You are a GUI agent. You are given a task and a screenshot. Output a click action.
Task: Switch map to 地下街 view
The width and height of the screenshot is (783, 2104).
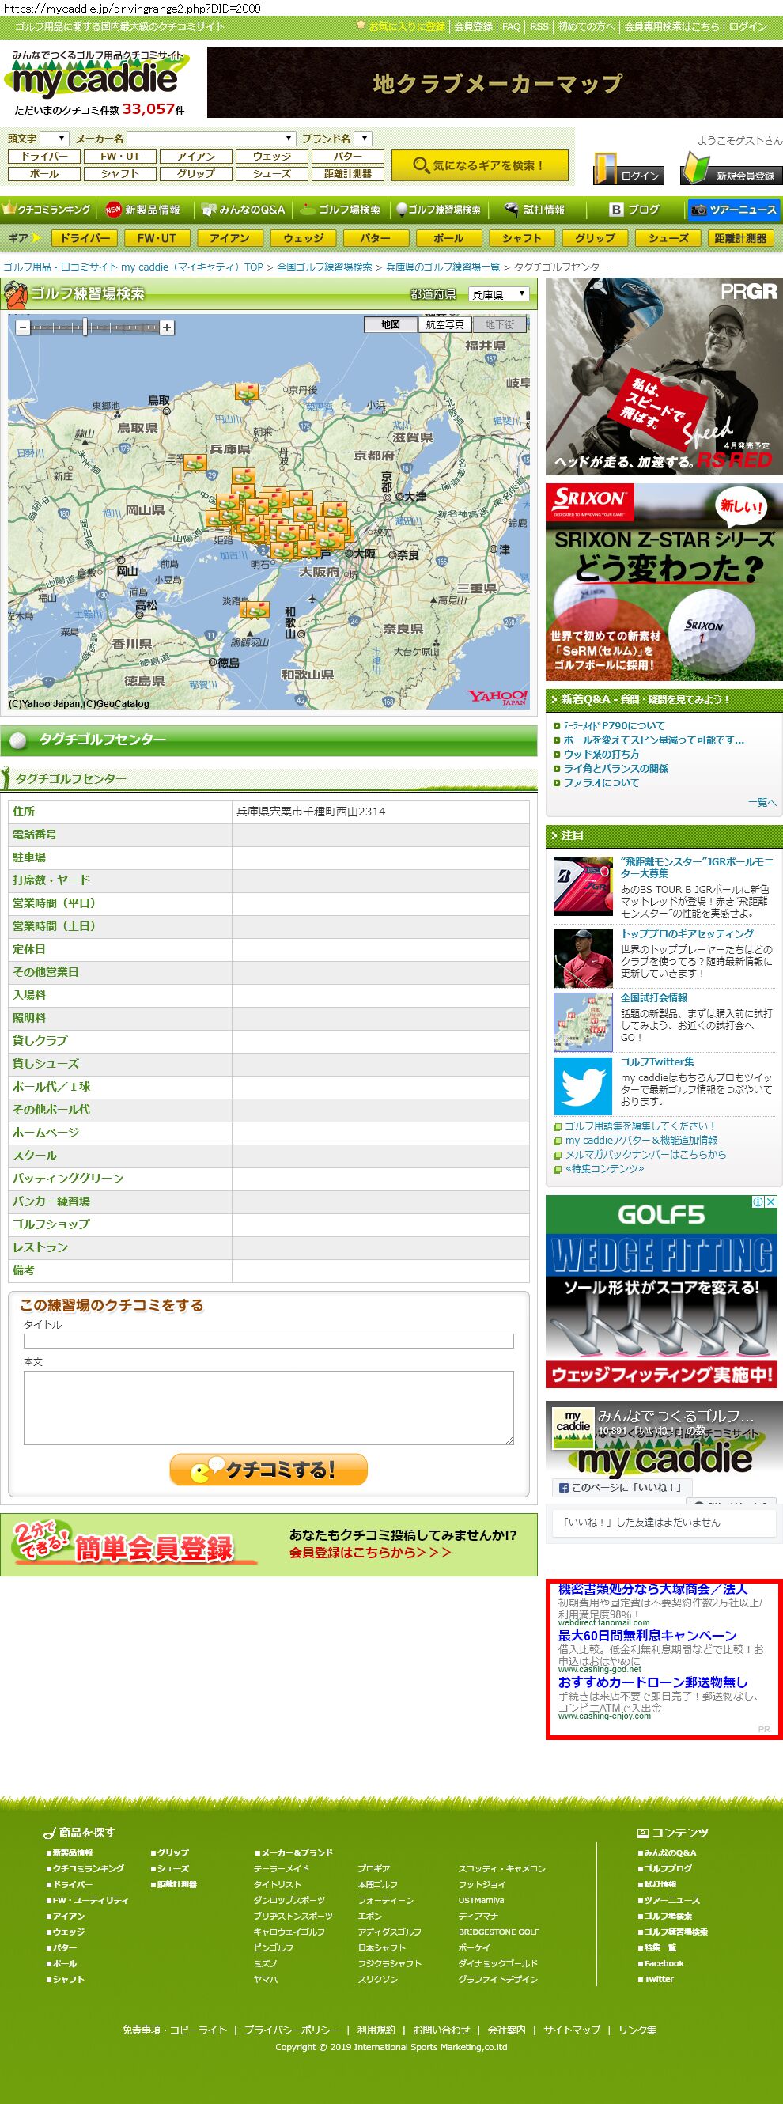tap(500, 325)
